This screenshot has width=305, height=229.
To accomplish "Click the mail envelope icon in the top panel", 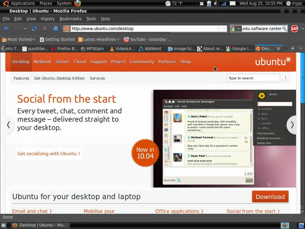I will coord(233,3).
